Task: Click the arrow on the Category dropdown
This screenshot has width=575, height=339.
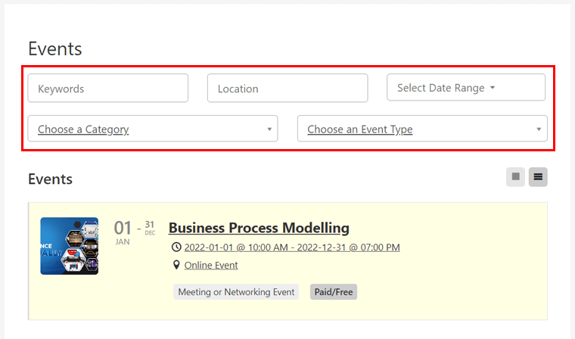Action: (x=269, y=129)
